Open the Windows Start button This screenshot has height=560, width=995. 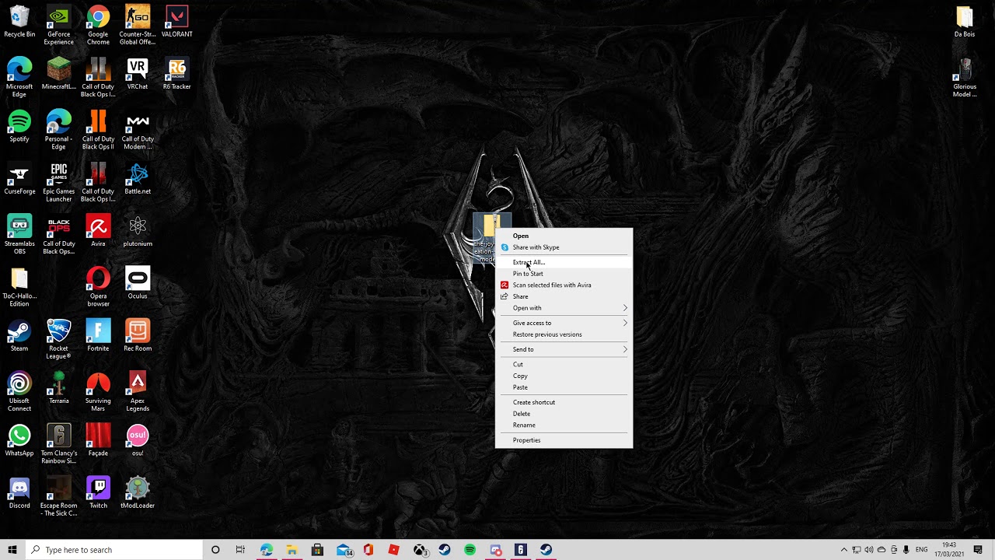(x=12, y=550)
